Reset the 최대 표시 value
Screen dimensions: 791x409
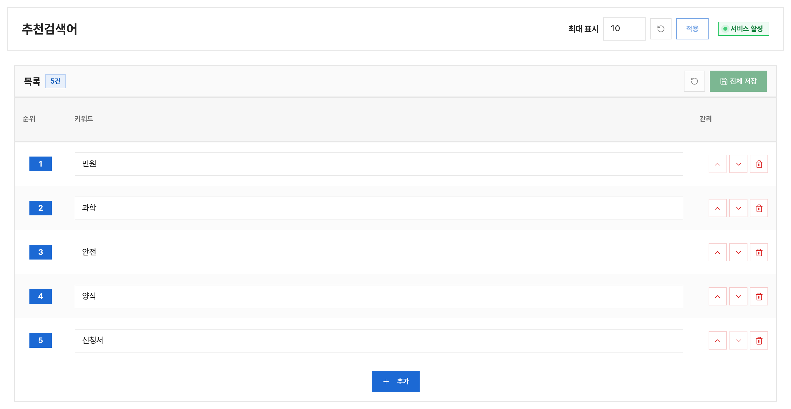click(661, 29)
